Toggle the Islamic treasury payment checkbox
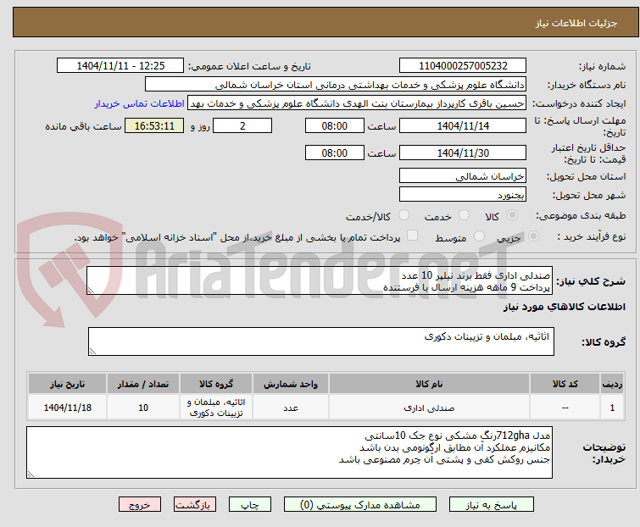Screen dimensions: 640x527 pos(413,236)
